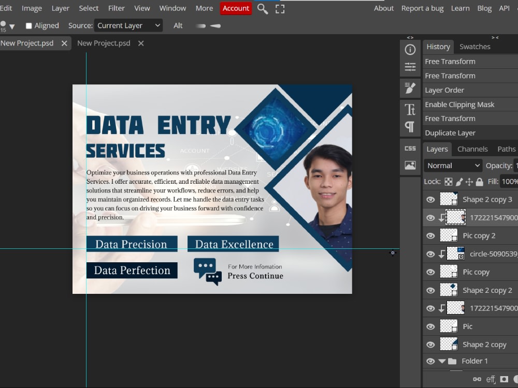Add a layer mask icon
518x388 pixels.
pos(504,379)
